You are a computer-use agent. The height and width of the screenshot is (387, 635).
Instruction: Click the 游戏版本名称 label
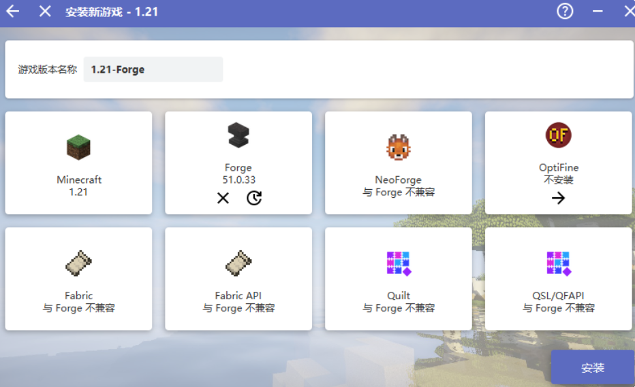[x=48, y=69]
